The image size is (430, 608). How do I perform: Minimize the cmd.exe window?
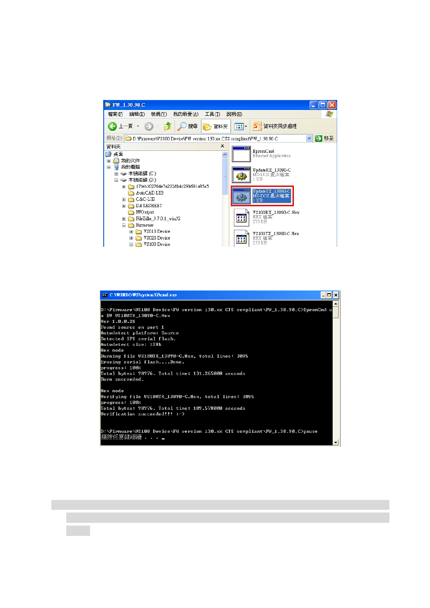[323, 295]
